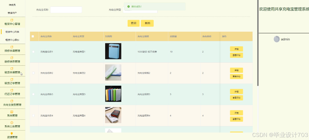Click the info icon above 系统公告管理
This screenshot has width=309, height=140.
tap(12, 122)
